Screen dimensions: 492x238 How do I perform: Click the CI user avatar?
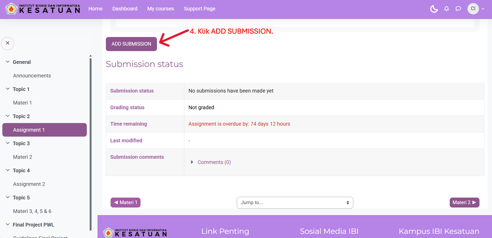(473, 9)
